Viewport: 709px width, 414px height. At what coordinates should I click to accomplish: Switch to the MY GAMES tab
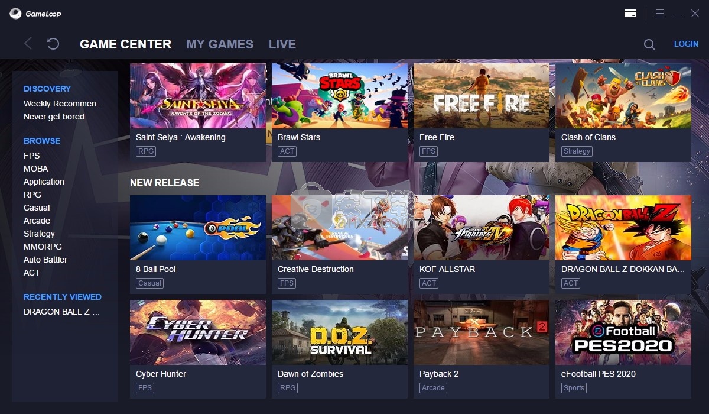coord(220,44)
